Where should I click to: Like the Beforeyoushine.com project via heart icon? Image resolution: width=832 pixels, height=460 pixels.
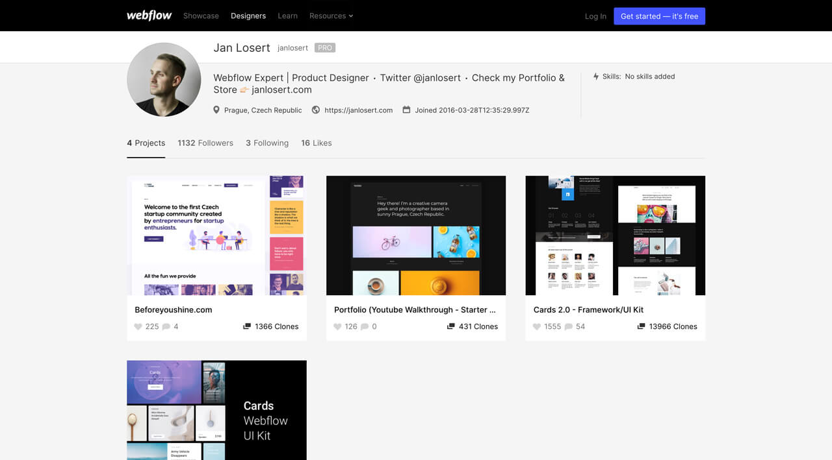[x=138, y=326]
